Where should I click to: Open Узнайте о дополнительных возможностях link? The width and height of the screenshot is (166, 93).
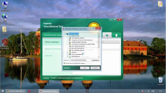tap(67, 78)
